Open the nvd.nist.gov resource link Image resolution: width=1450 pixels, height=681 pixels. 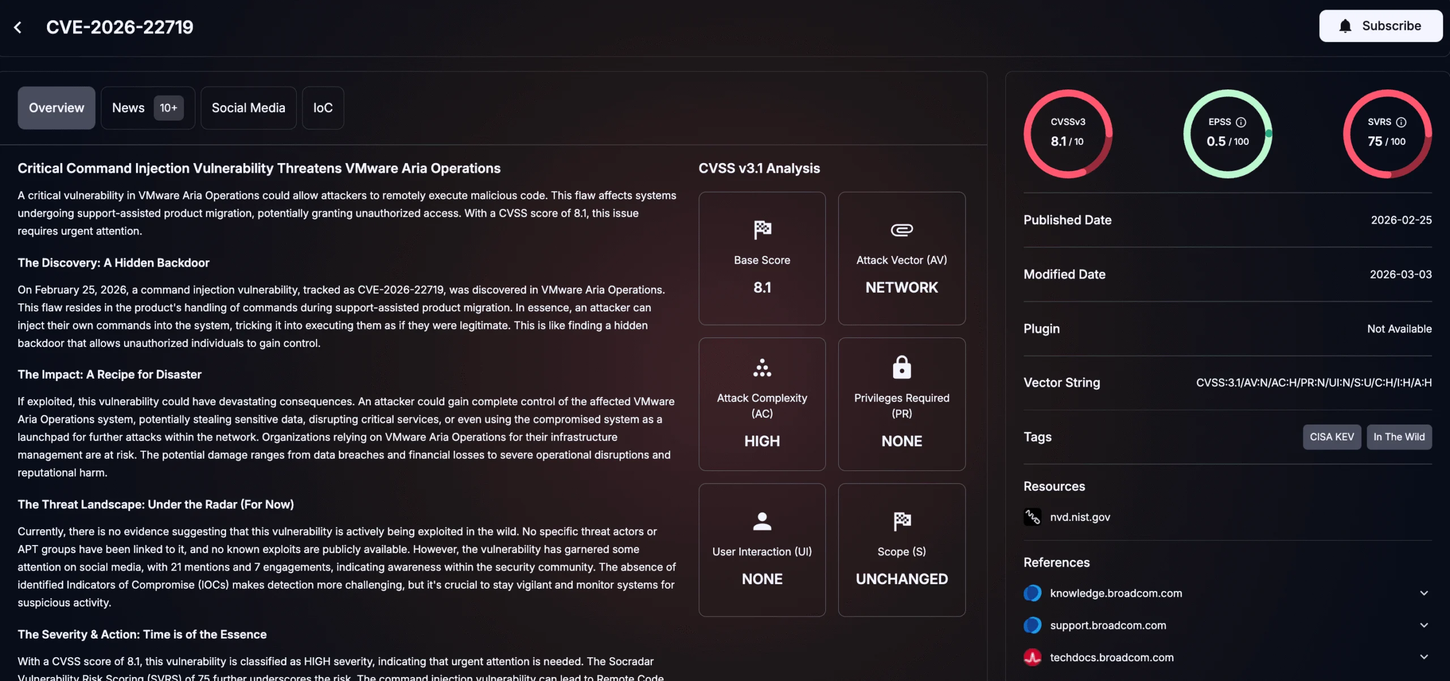coord(1080,517)
